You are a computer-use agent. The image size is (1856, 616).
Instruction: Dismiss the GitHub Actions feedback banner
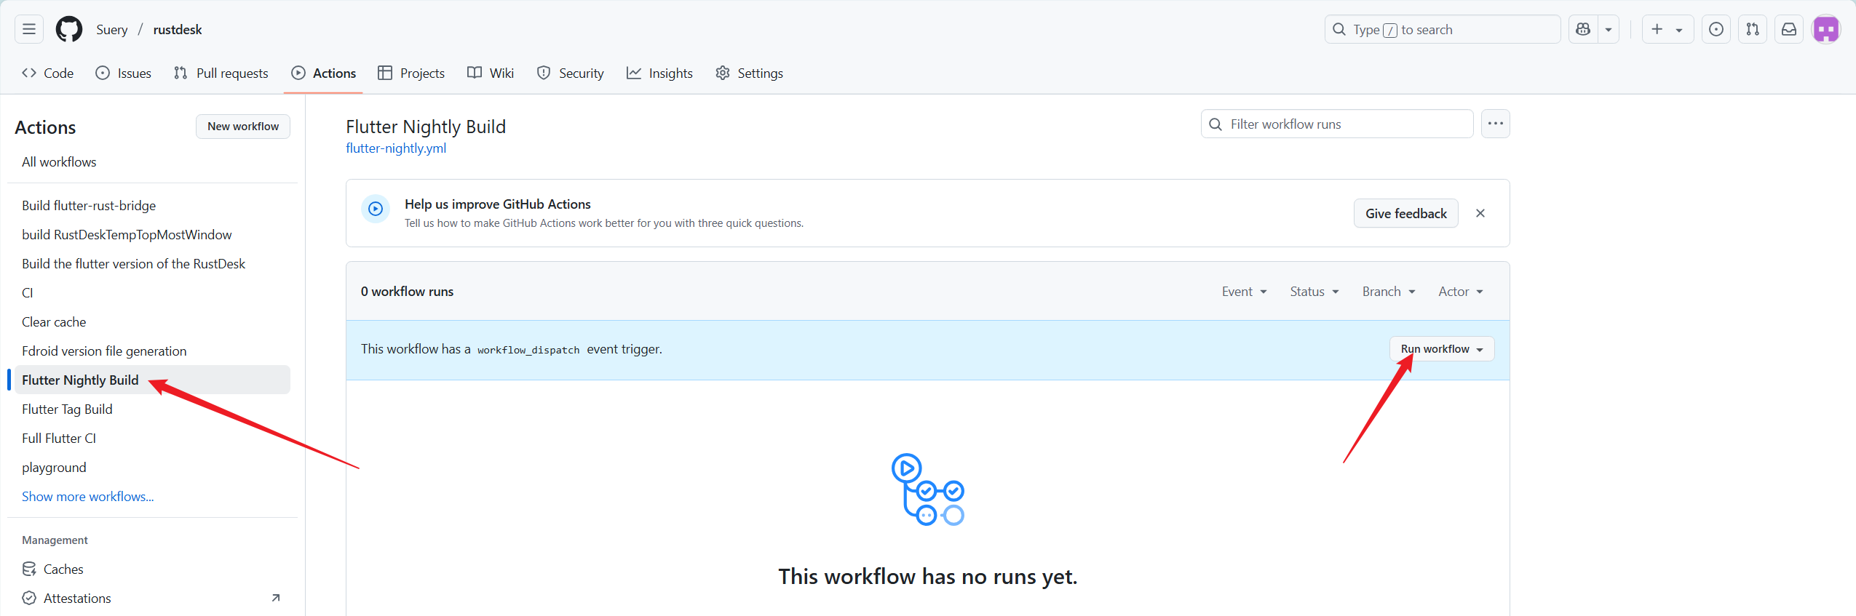tap(1480, 213)
